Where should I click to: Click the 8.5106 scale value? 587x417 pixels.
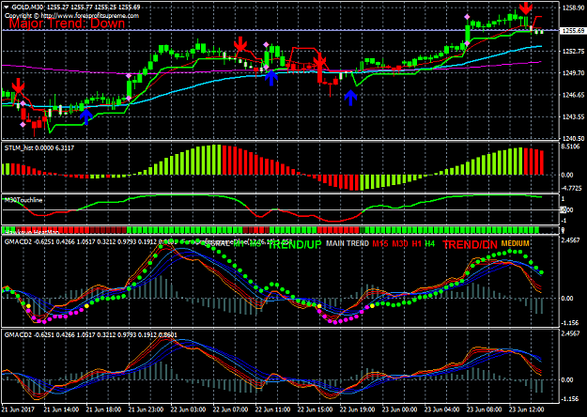pos(572,147)
